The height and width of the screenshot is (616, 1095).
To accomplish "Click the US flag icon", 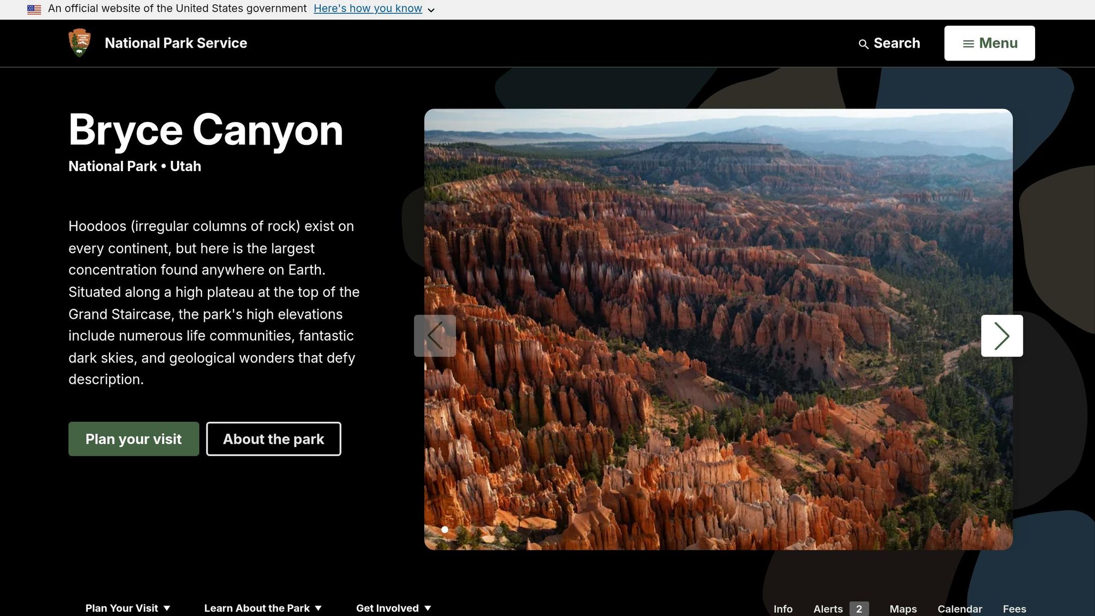I will pos(34,9).
